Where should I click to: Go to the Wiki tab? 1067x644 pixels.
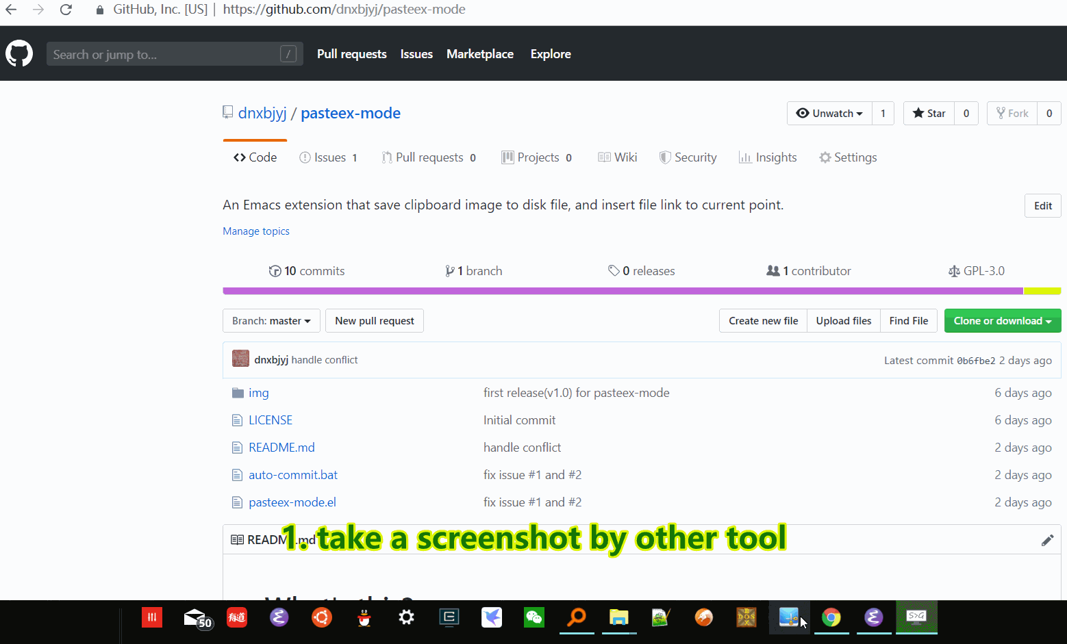coord(618,157)
